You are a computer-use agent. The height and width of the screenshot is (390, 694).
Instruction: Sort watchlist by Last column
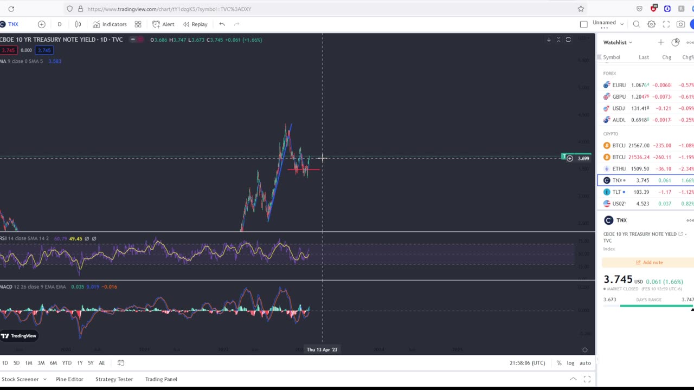644,57
